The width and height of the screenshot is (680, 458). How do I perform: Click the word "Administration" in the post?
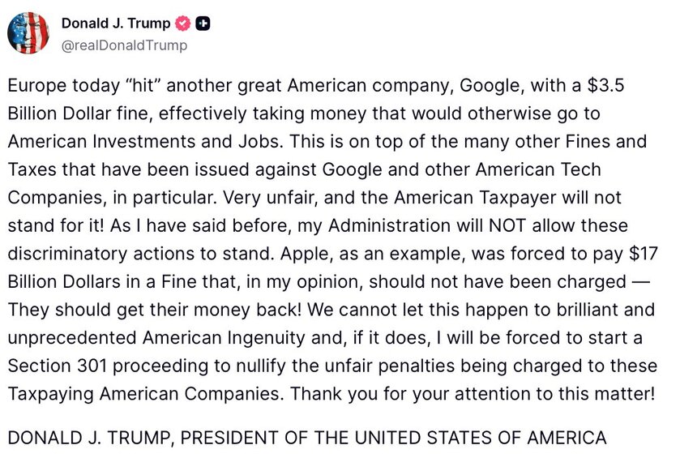point(389,226)
